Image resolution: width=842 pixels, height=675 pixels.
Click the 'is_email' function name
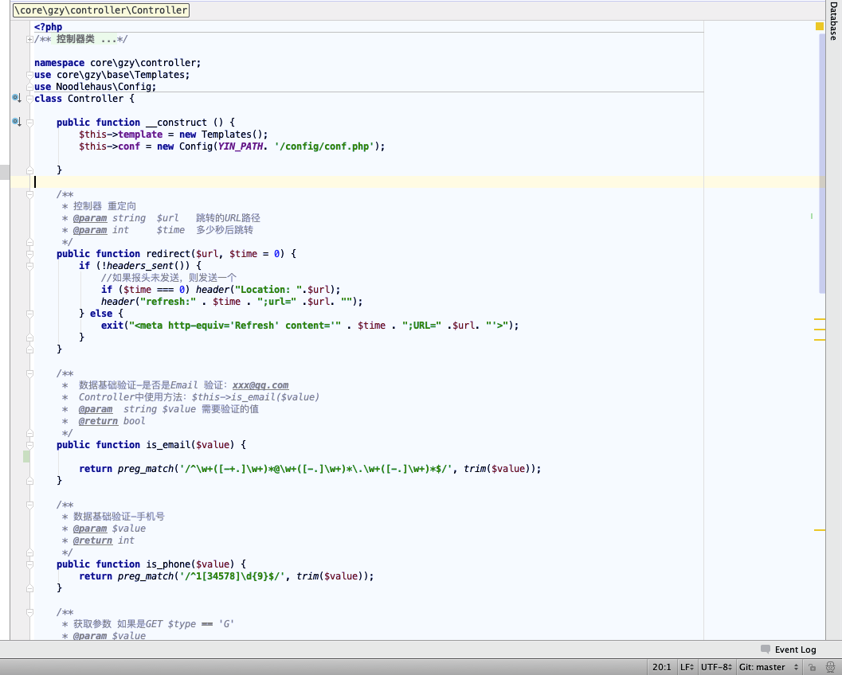pyautogui.click(x=168, y=445)
